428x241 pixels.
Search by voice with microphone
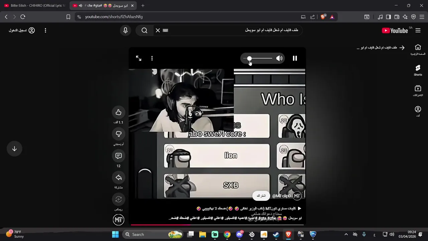coord(125,30)
